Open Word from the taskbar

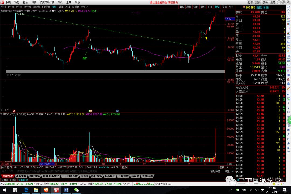[66, 190]
